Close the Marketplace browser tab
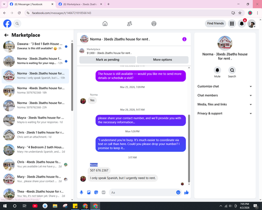The image size is (262, 210). (101, 4)
